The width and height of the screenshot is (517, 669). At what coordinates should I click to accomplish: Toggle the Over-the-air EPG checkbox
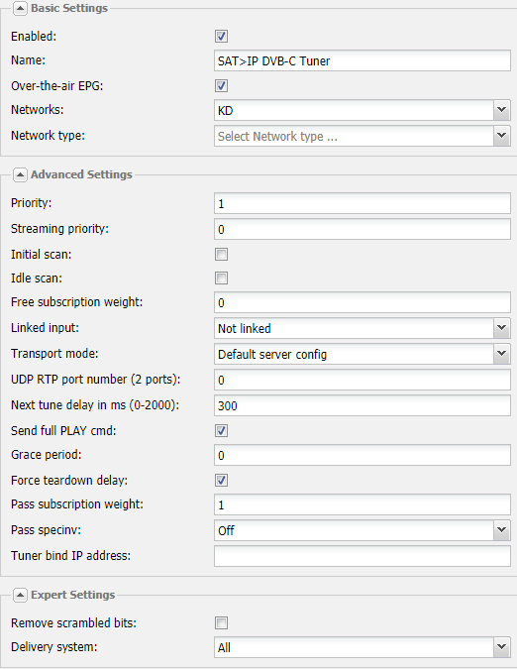click(221, 86)
